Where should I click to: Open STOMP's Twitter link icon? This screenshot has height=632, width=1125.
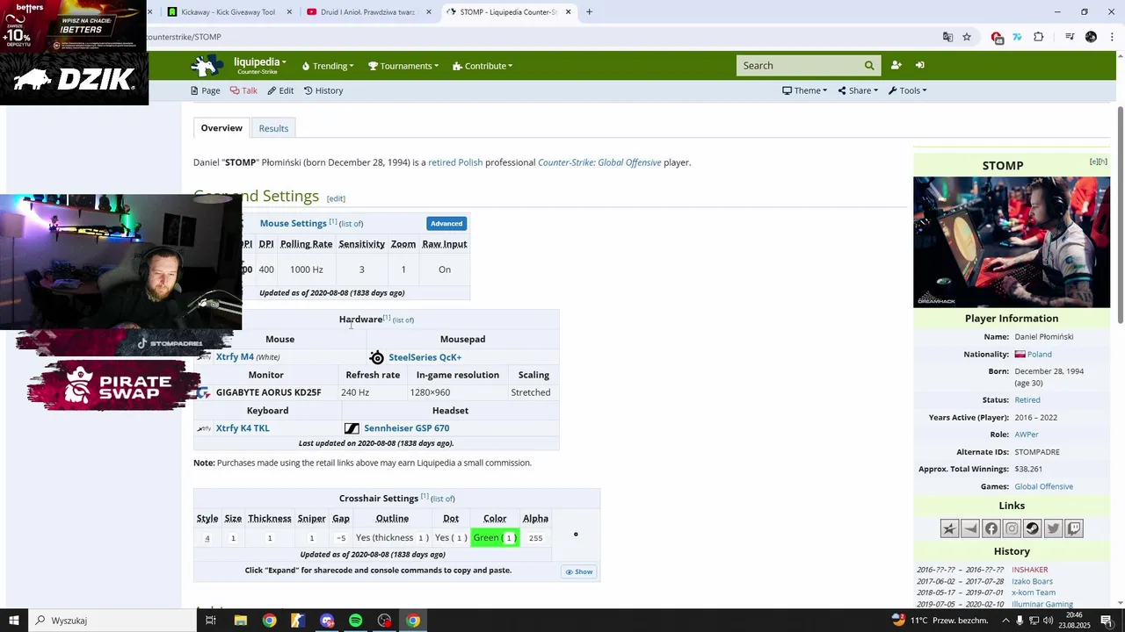pos(1053,528)
